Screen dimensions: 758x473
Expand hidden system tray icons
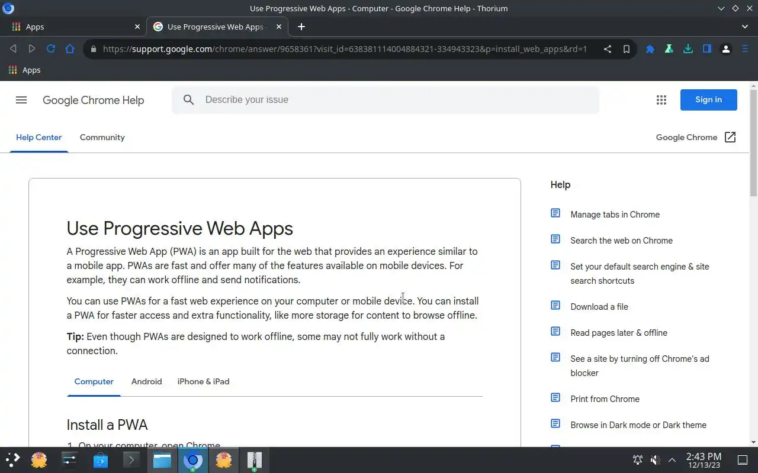pos(672,460)
